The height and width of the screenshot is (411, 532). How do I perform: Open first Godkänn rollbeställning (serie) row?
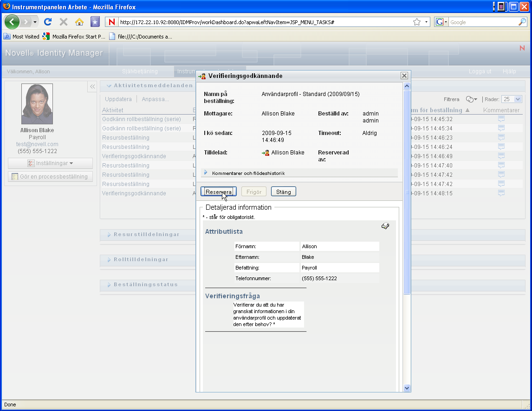[142, 119]
